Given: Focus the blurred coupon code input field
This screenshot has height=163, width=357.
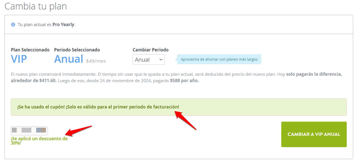Looking at the screenshot, I should click(29, 131).
